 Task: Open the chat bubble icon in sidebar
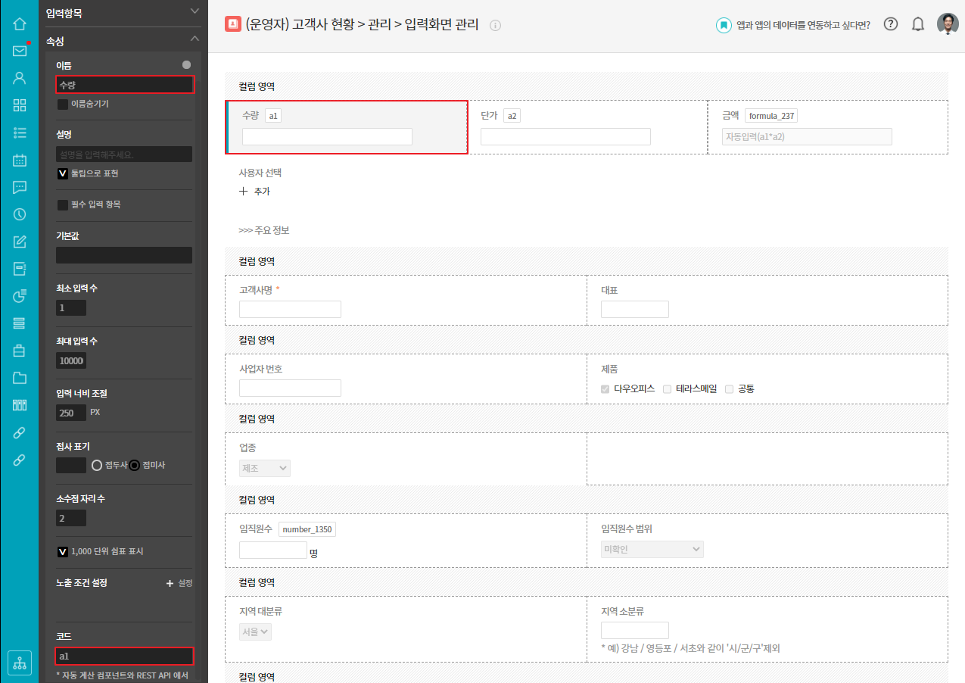[x=20, y=187]
